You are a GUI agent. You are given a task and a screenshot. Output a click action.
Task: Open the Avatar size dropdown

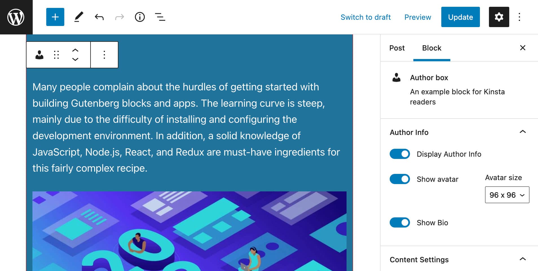507,195
